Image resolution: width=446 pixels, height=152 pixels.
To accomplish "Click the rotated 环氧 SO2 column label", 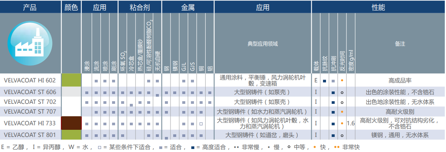I will (x=123, y=61).
